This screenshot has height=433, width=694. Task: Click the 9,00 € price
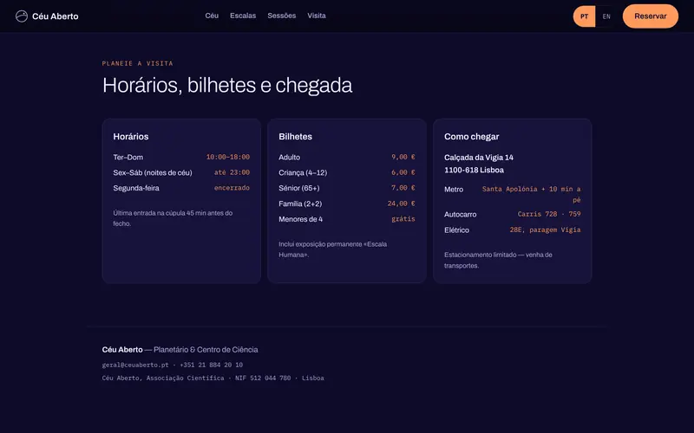click(x=403, y=157)
